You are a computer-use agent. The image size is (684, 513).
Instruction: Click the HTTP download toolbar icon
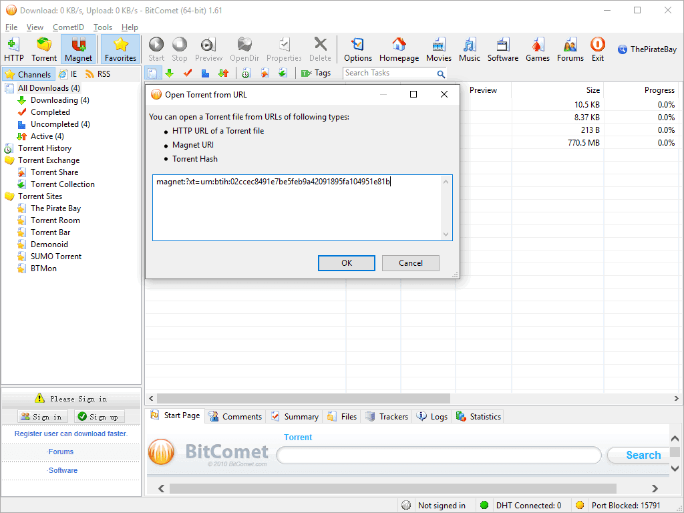(14, 49)
